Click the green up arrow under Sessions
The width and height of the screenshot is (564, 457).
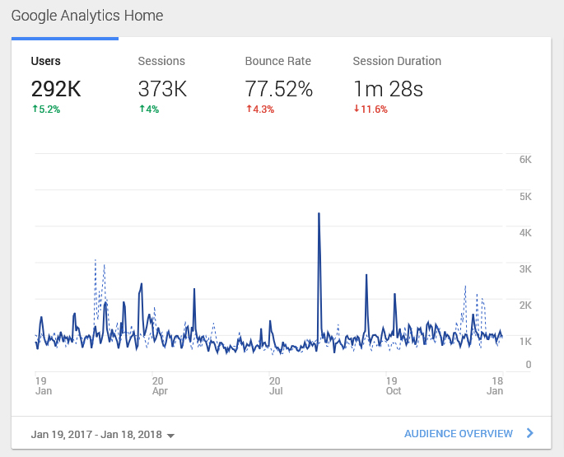[x=141, y=109]
